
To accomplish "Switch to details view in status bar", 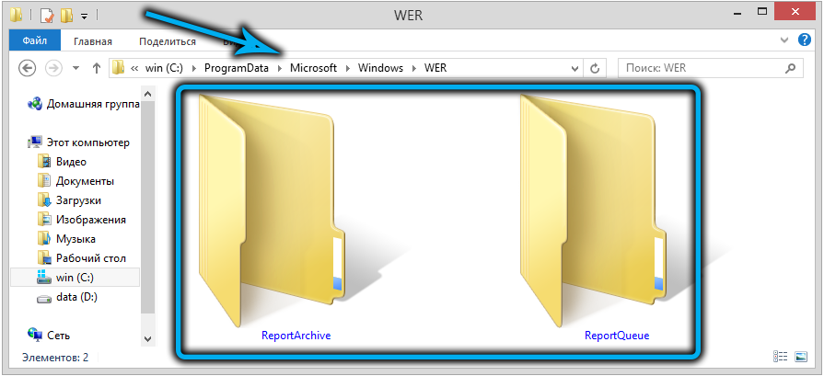I will [781, 357].
